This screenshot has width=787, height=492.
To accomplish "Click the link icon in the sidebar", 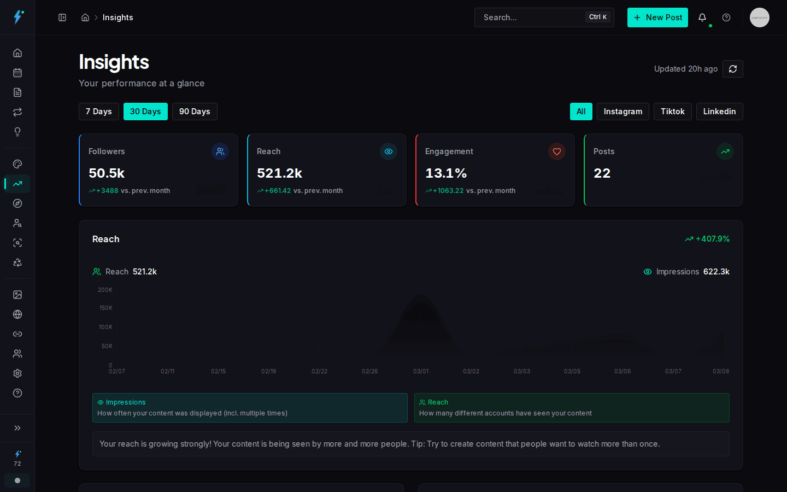I will click(17, 334).
